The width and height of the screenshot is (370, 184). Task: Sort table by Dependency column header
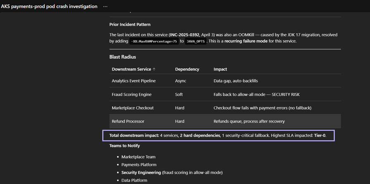(187, 69)
